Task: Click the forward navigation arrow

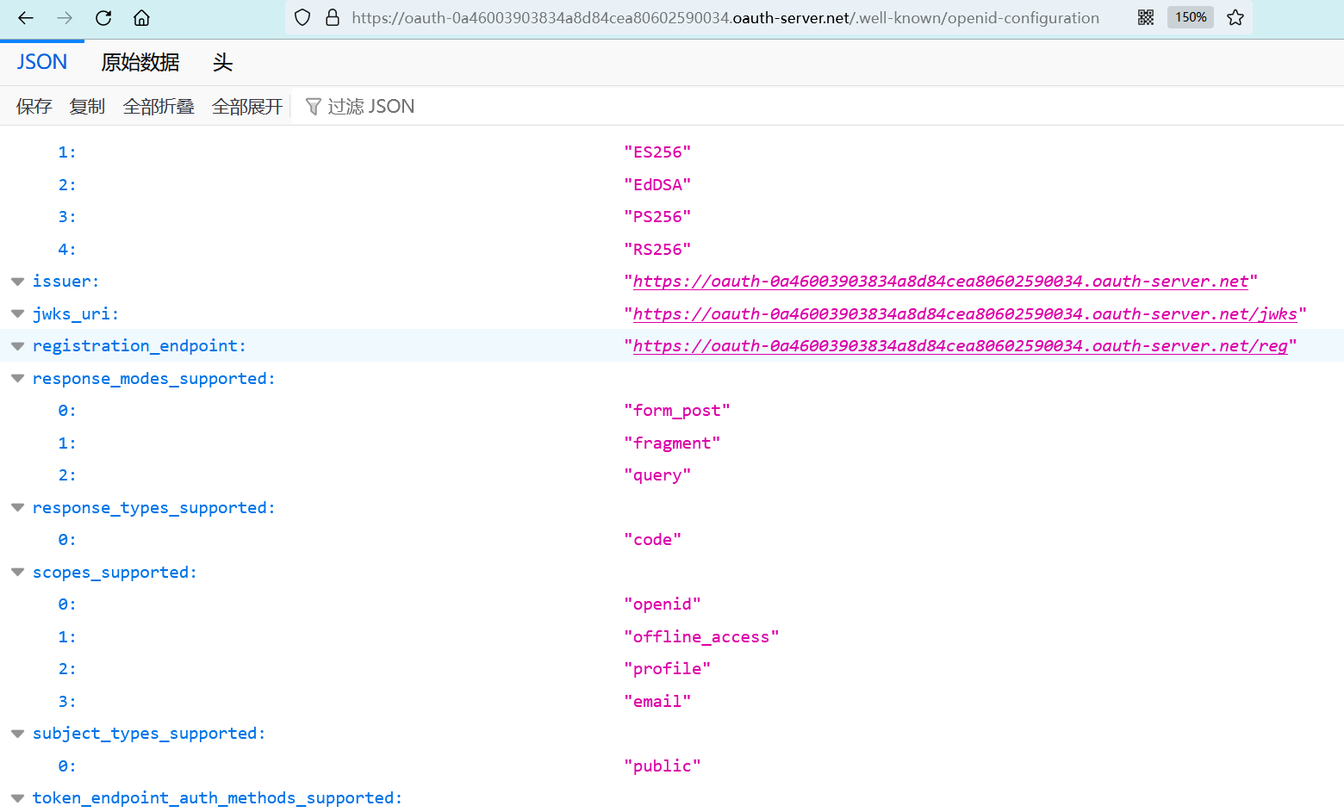Action: pyautogui.click(x=65, y=18)
